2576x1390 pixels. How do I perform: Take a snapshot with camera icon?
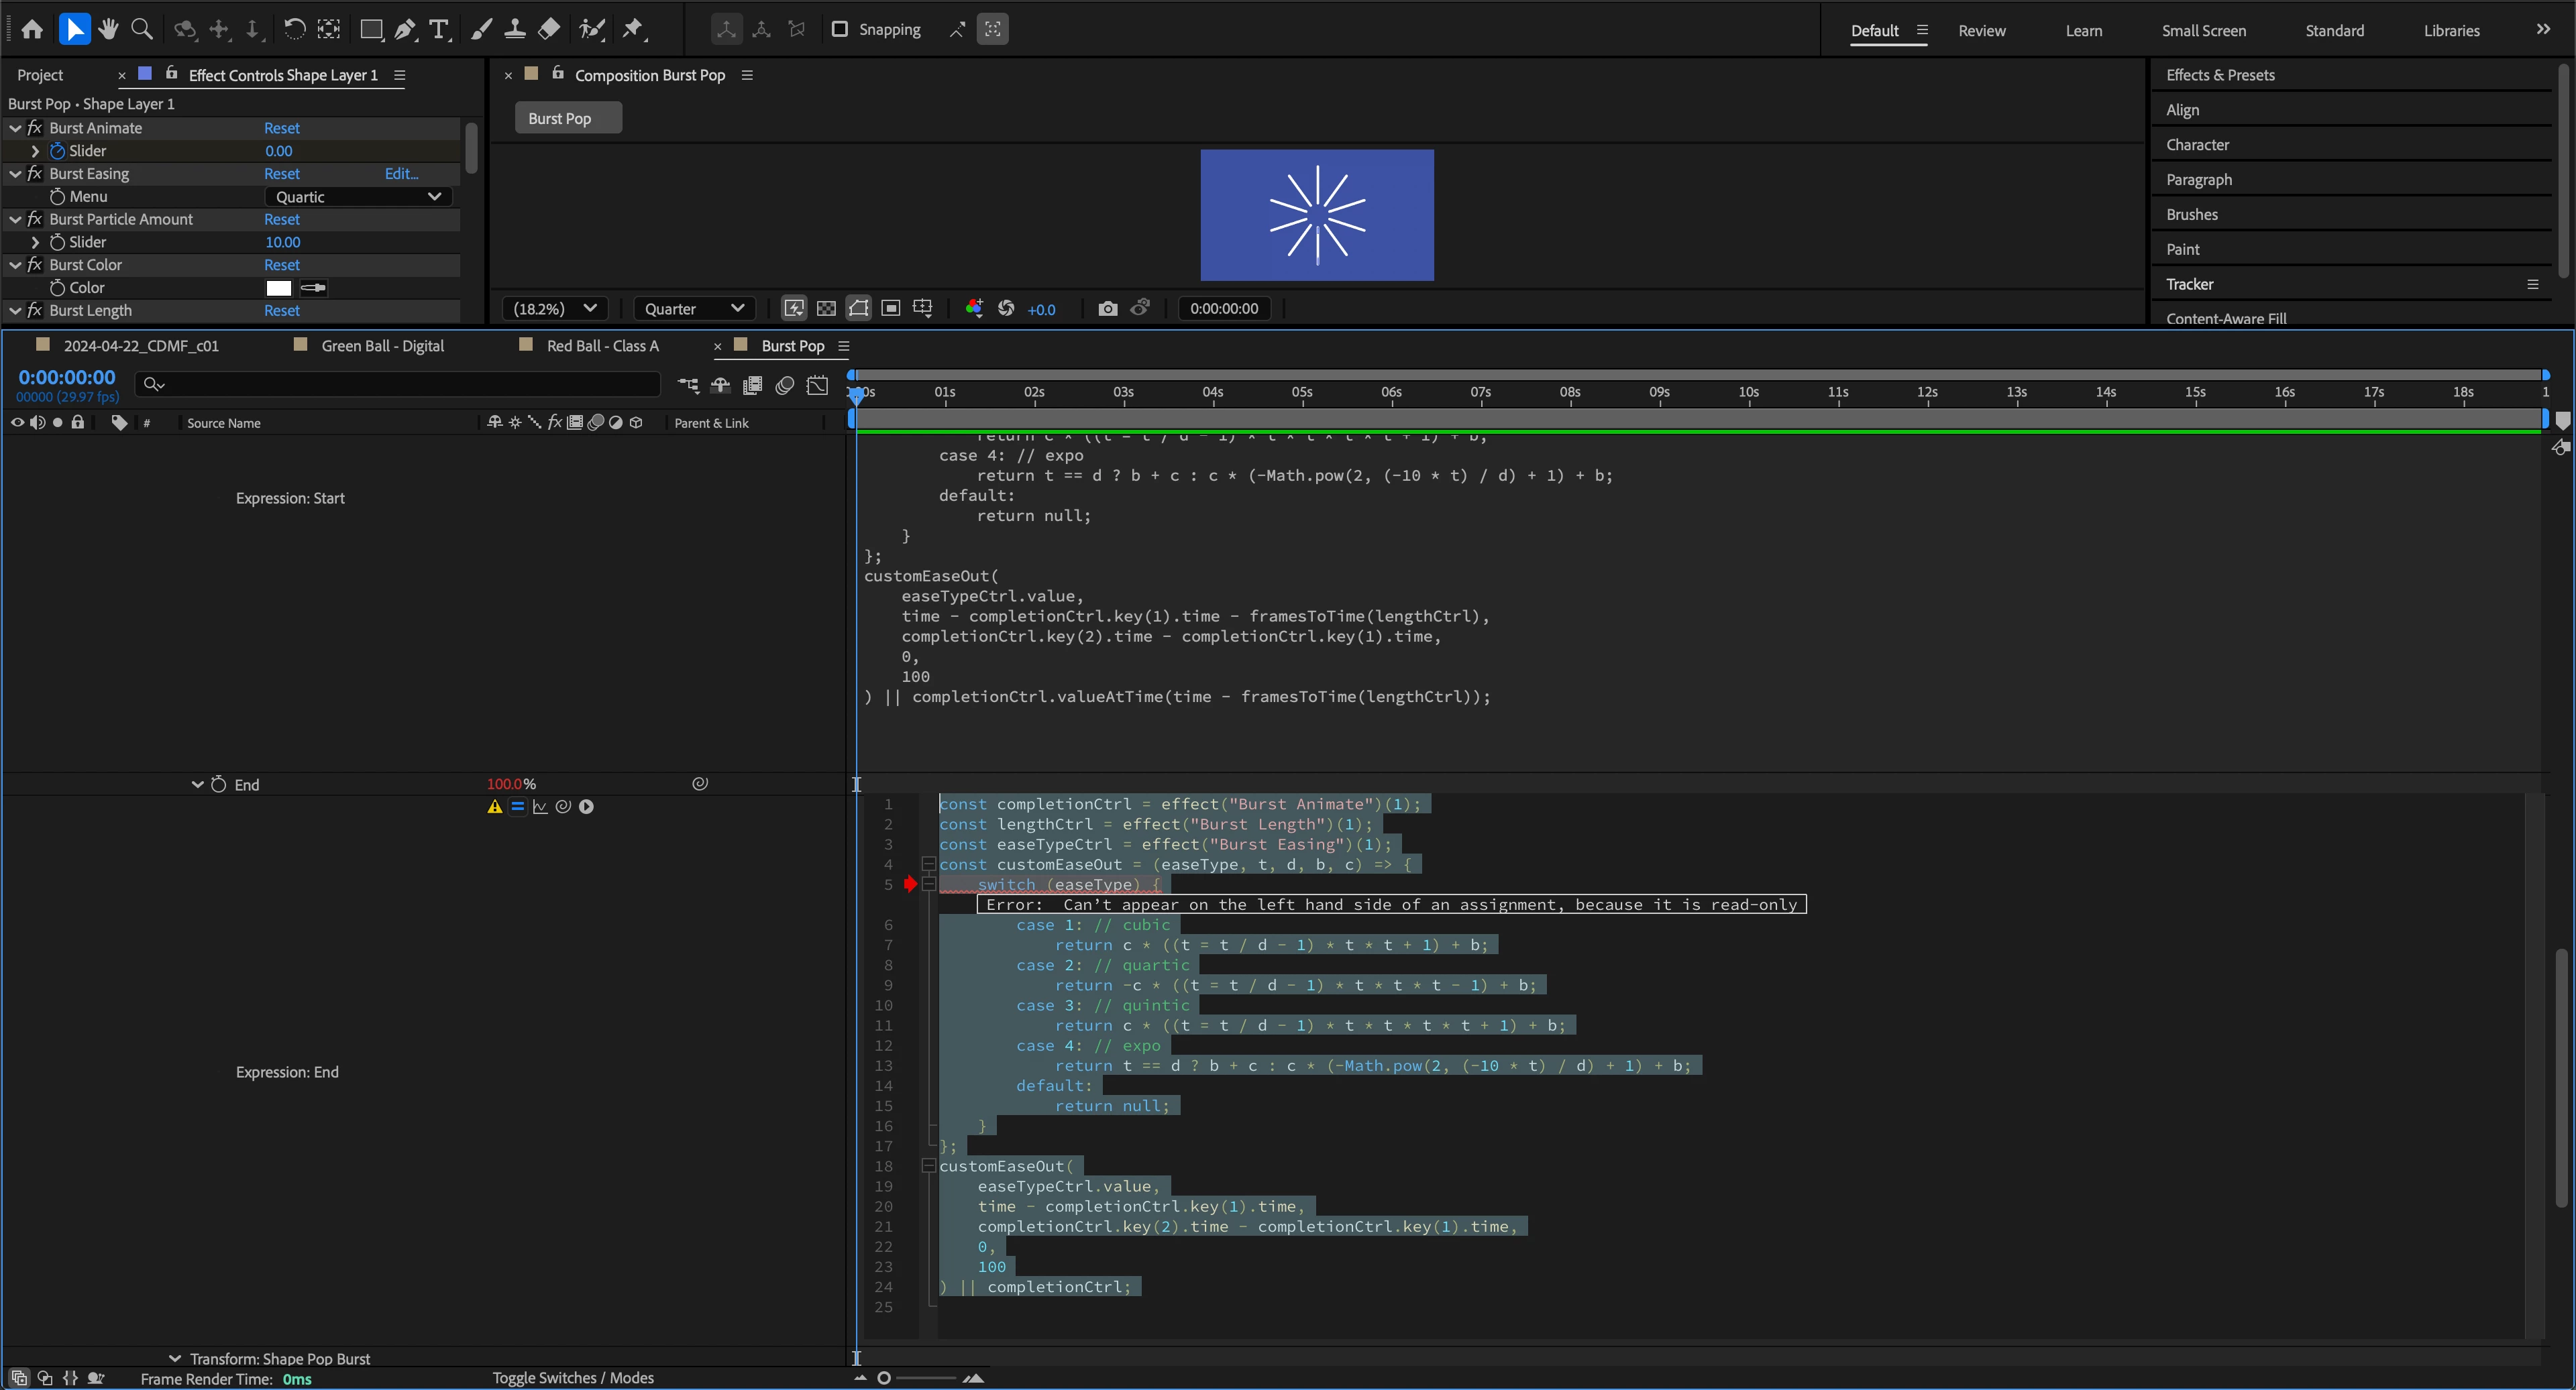[1107, 309]
